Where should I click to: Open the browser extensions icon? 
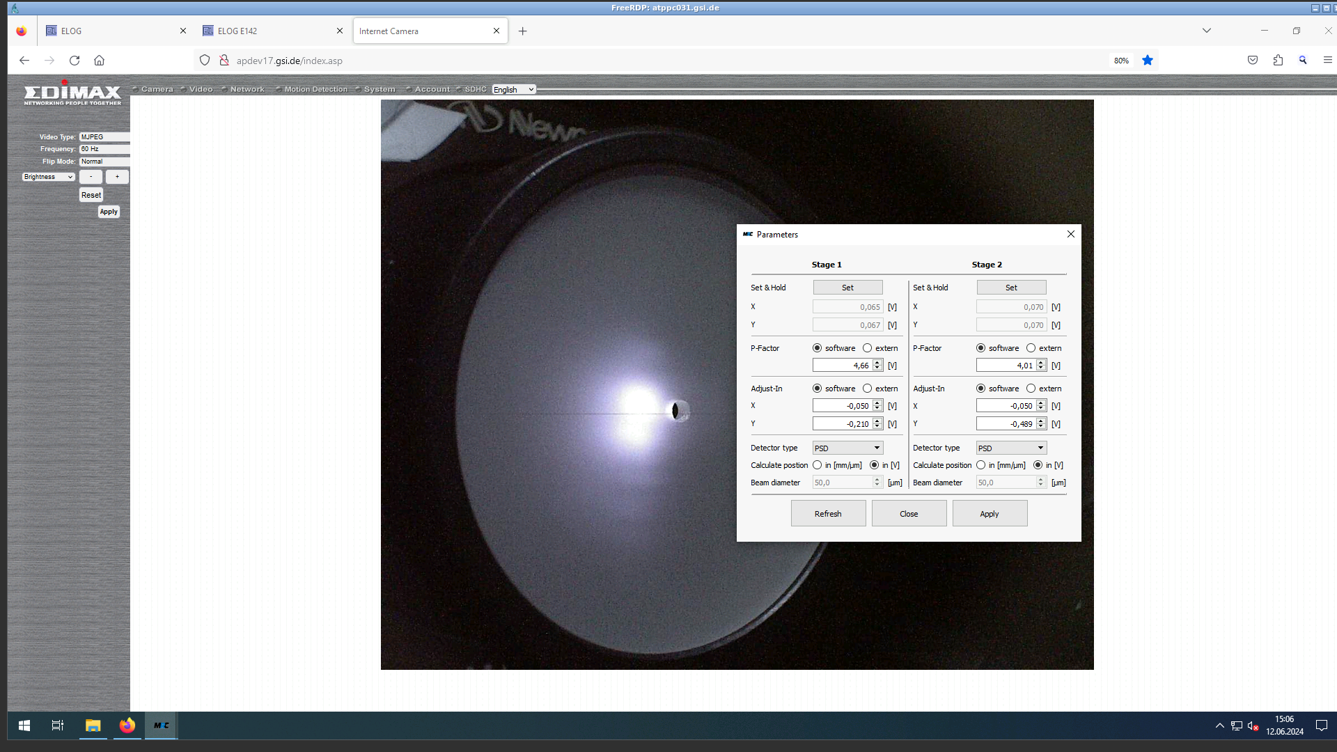coord(1278,61)
